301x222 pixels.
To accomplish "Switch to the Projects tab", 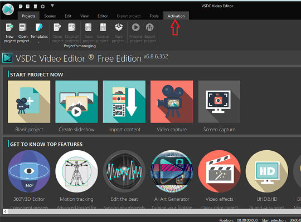I will click(28, 16).
